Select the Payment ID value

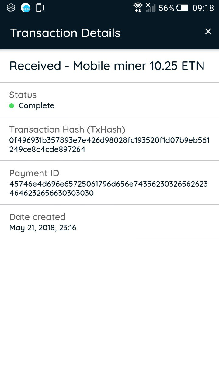tap(108, 188)
